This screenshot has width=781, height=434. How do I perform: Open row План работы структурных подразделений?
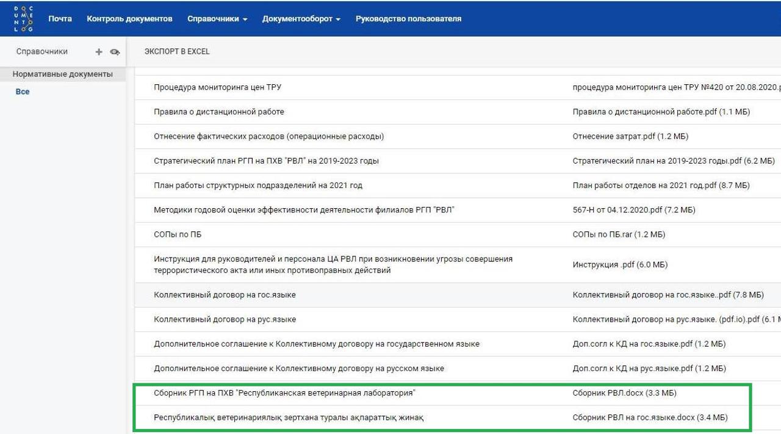pos(458,185)
